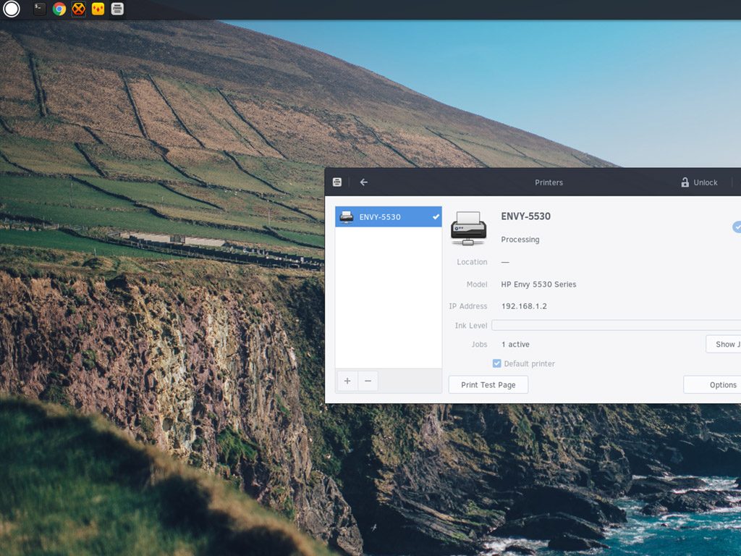This screenshot has height=556, width=741.
Task: Open the yellow card-suits app icon
Action: click(98, 9)
